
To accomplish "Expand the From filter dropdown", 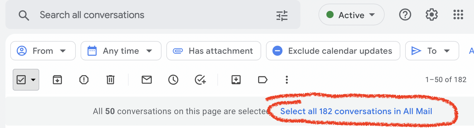I will point(43,51).
